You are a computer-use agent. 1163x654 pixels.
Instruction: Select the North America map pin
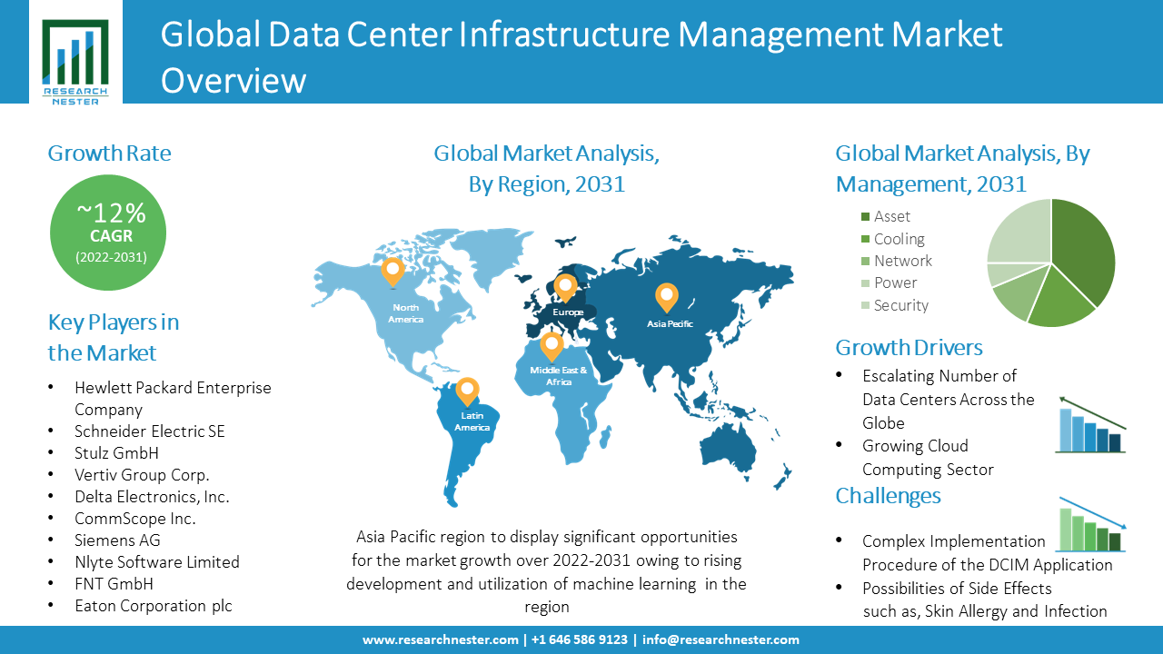point(393,271)
